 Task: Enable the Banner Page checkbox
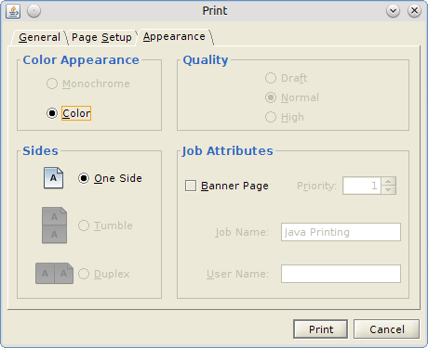(191, 186)
